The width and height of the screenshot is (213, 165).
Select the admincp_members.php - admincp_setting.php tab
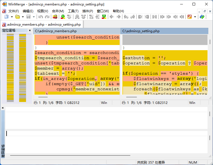[42, 25]
